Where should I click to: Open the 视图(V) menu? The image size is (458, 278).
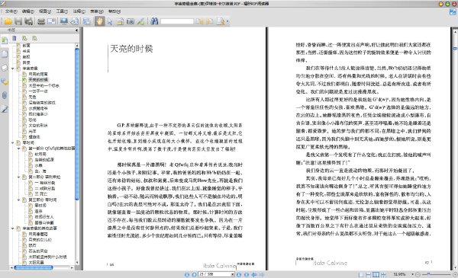[45, 11]
